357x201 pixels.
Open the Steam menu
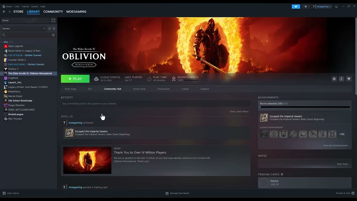coord(9,6)
